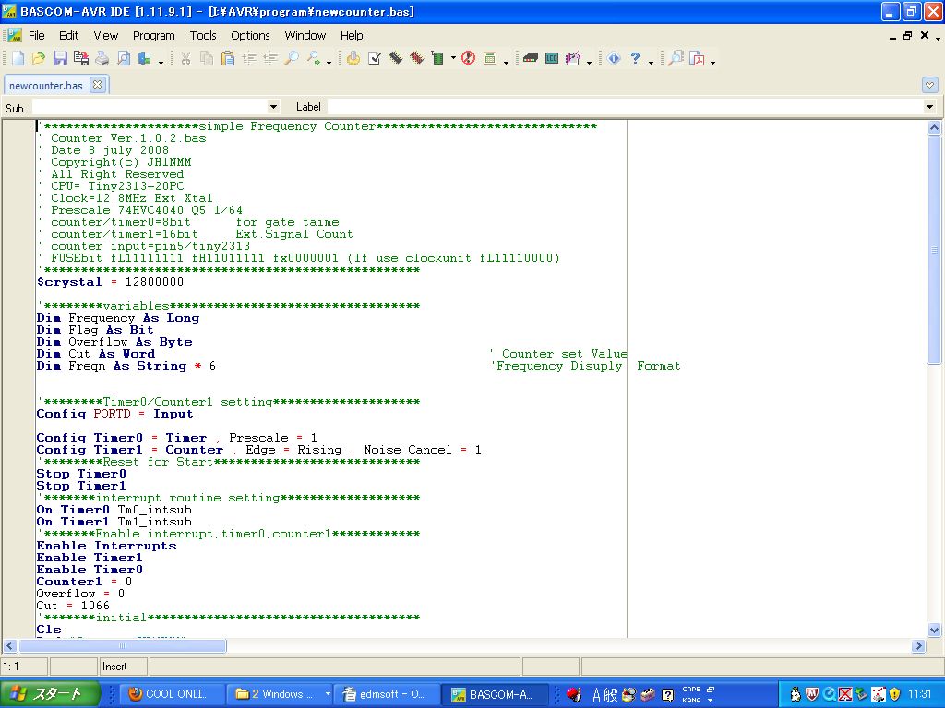The image size is (945, 708).
Task: Click the Windows Start button
Action: pyautogui.click(x=50, y=694)
